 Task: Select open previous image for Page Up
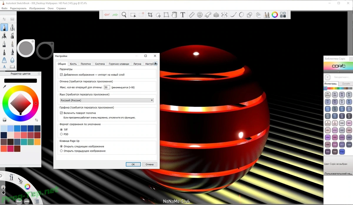click(61, 151)
